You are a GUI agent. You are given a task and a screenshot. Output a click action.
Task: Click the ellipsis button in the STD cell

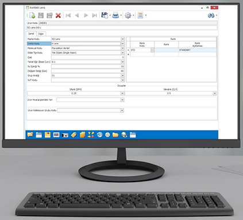[x=152, y=50]
